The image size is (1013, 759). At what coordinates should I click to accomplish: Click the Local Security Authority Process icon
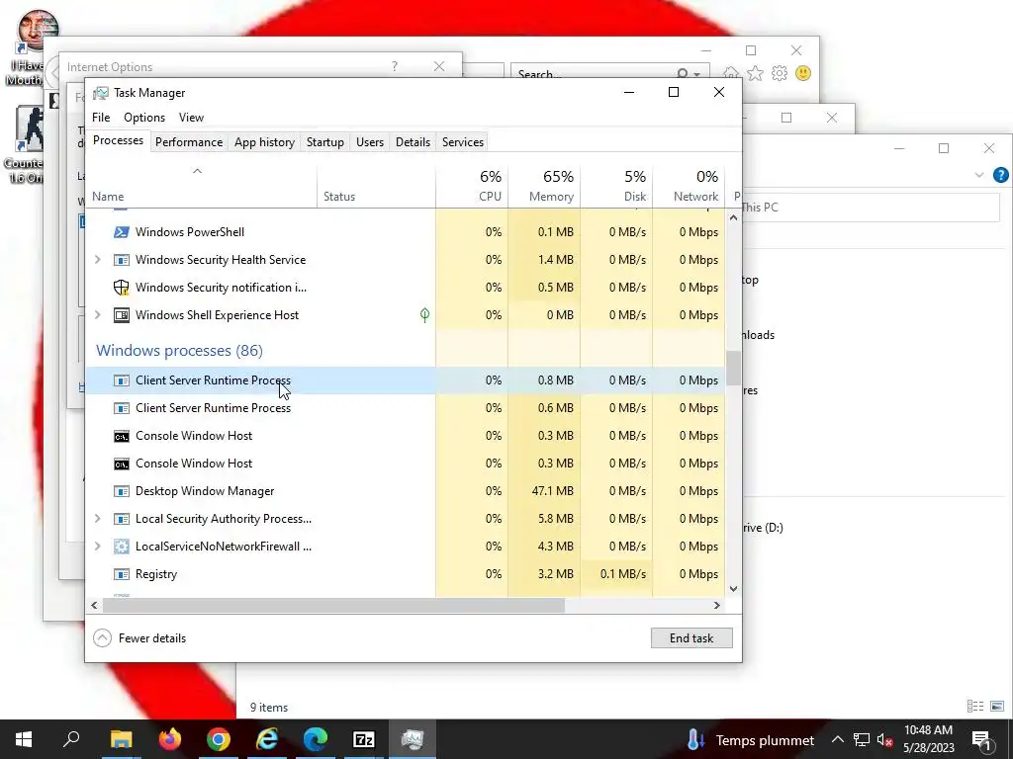click(x=121, y=519)
